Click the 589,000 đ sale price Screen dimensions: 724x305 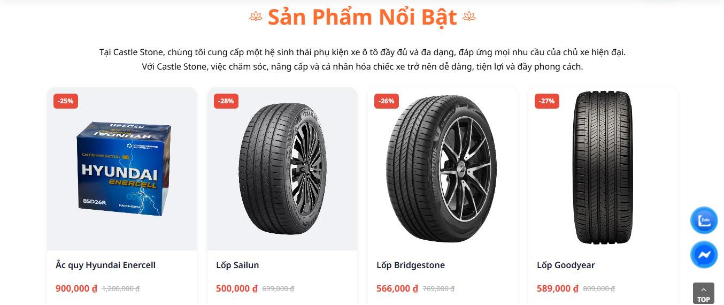(558, 288)
